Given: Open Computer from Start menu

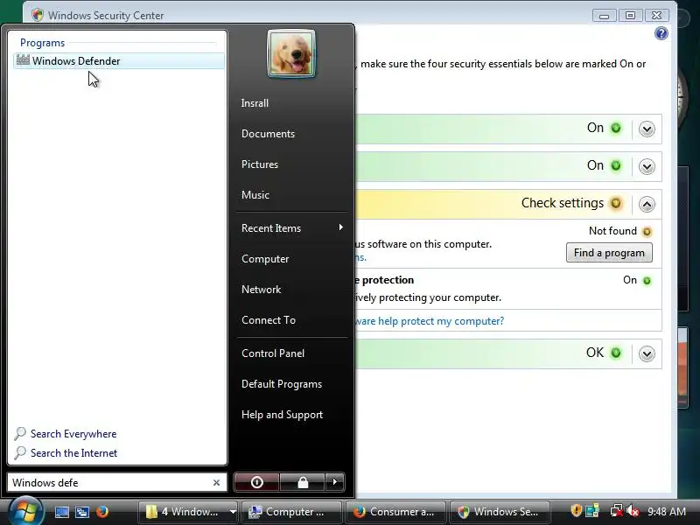Looking at the screenshot, I should [265, 259].
